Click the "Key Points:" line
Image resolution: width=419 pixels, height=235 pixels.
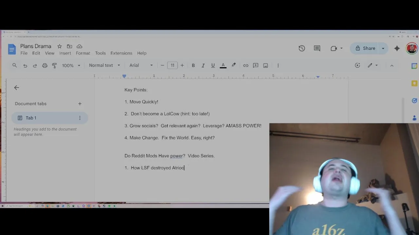point(136,90)
